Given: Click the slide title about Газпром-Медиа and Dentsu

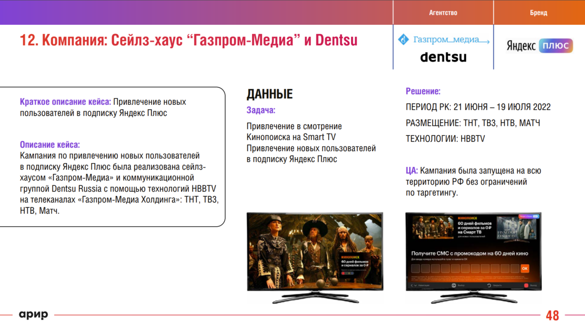Looking at the screenshot, I should coord(188,40).
